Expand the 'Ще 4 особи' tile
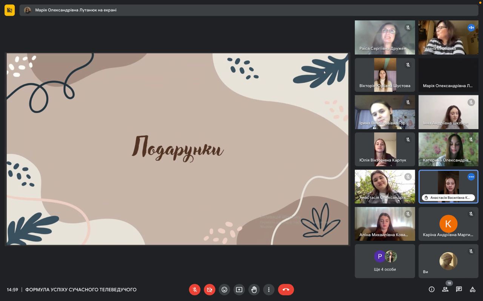 coord(385,261)
